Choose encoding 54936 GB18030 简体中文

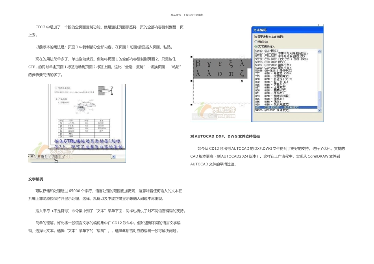pyautogui.click(x=286, y=110)
